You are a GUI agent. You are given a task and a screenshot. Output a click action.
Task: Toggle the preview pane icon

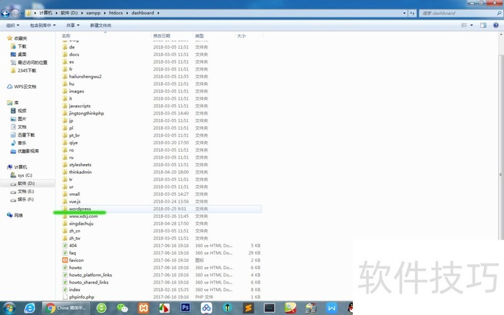483,25
